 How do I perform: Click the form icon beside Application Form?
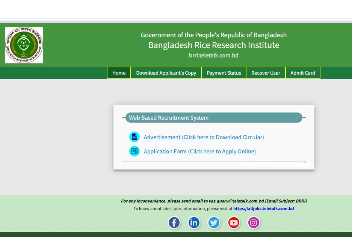click(134, 151)
